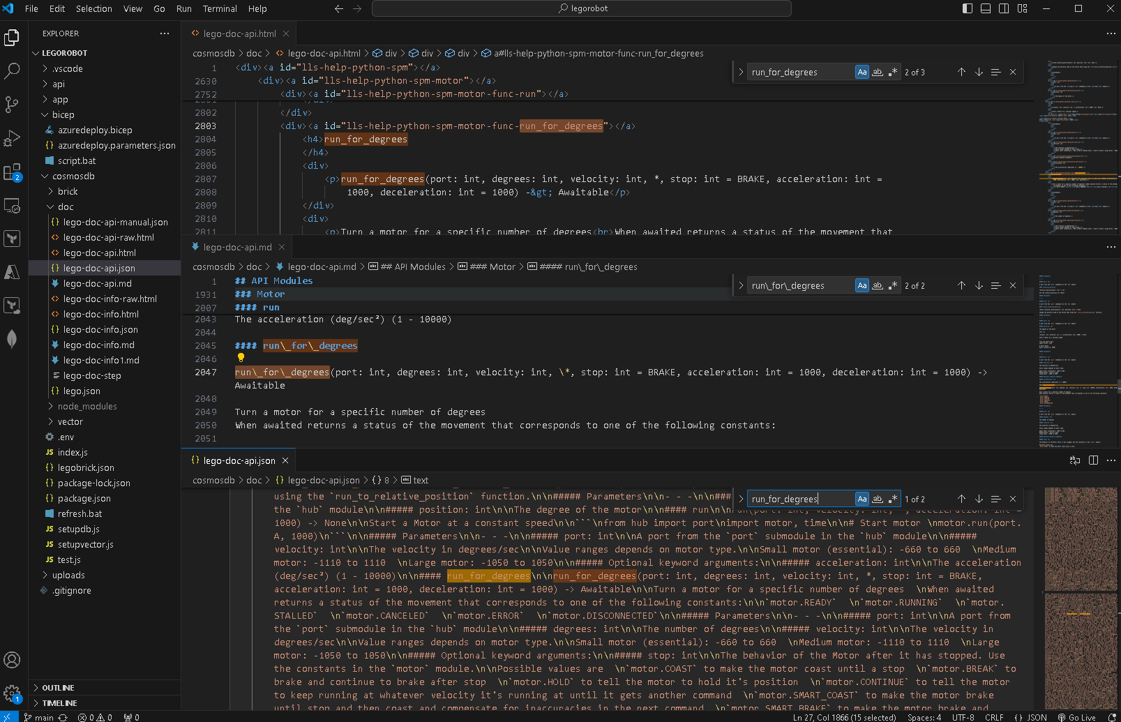The width and height of the screenshot is (1121, 722).
Task: Open the Manage gear icon
Action: coord(12,693)
